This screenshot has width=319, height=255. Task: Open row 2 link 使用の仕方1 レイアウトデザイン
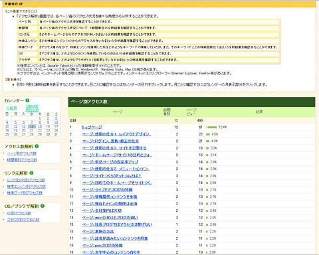(x=116, y=134)
